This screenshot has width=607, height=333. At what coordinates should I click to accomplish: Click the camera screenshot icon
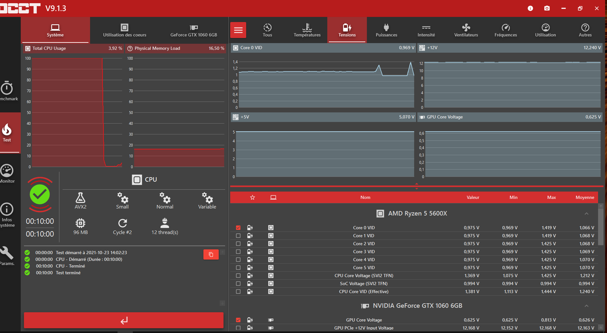coord(547,8)
